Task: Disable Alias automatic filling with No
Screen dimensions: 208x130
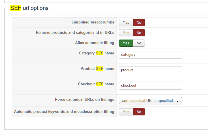Action: [x=139, y=43]
